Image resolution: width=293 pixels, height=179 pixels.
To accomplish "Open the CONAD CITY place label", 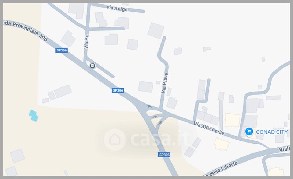I will coord(272,132).
